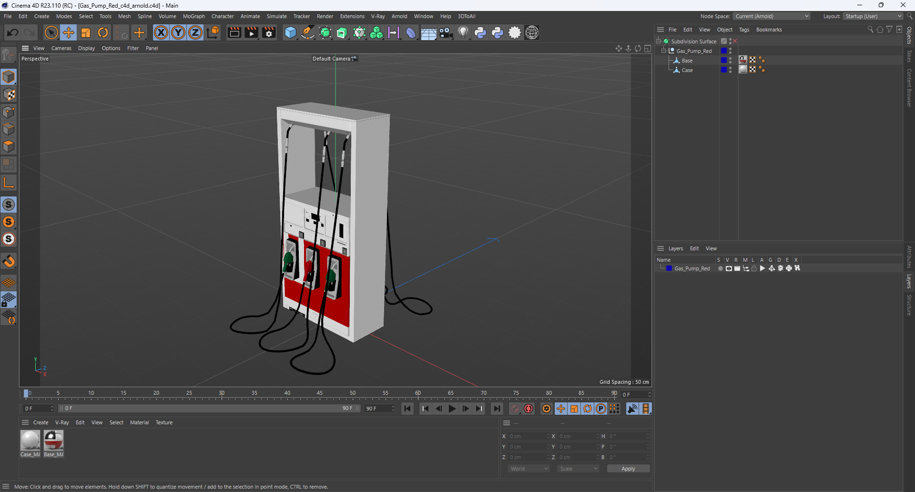Select the Live Selection tool
This screenshot has height=492, width=915.
[x=51, y=32]
